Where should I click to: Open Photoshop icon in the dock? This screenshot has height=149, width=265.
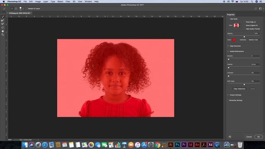click(x=177, y=144)
